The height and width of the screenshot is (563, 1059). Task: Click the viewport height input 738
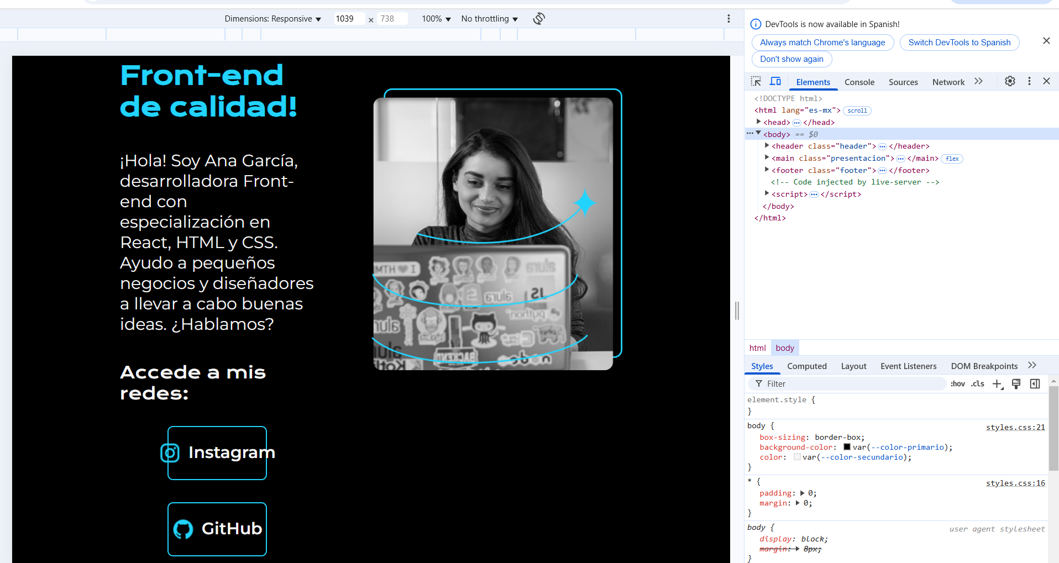coord(392,19)
